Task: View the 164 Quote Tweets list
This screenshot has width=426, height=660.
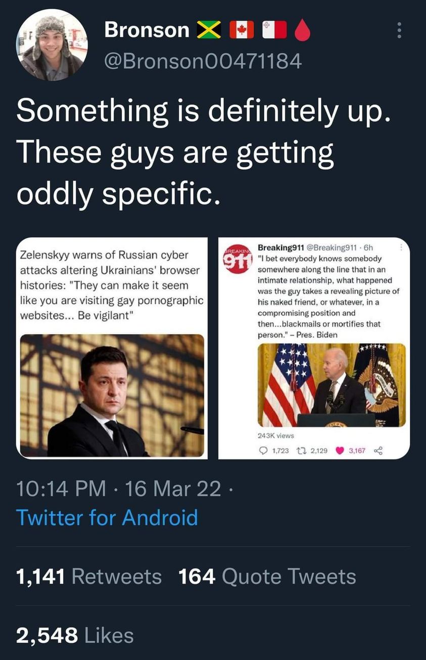Action: 267,576
